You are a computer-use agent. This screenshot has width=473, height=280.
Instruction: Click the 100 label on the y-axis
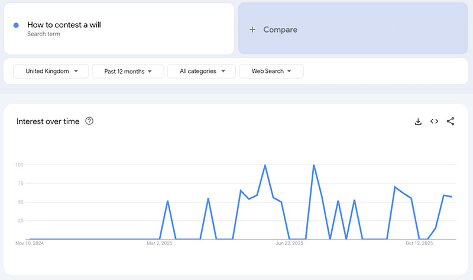20,165
